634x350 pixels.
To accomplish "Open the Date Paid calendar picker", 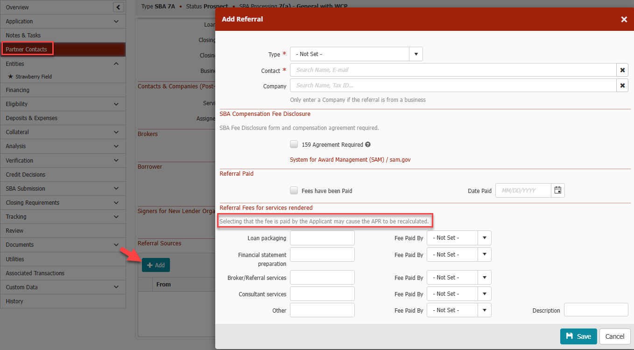I will click(557, 191).
